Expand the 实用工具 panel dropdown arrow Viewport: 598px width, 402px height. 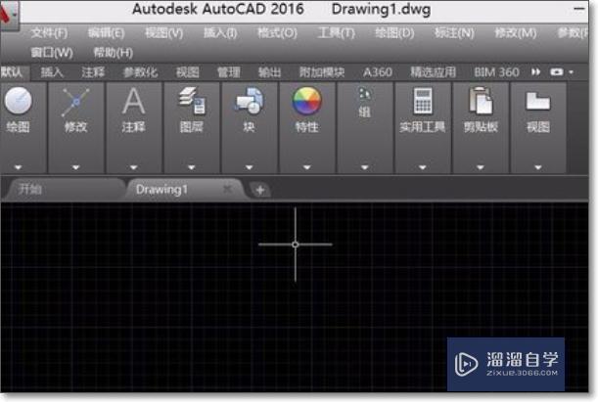(x=423, y=167)
